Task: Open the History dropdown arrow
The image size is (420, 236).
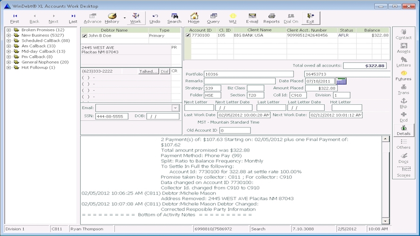Action: [125, 18]
